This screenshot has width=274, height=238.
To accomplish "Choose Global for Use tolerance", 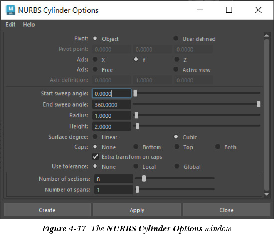I will 176,166.
